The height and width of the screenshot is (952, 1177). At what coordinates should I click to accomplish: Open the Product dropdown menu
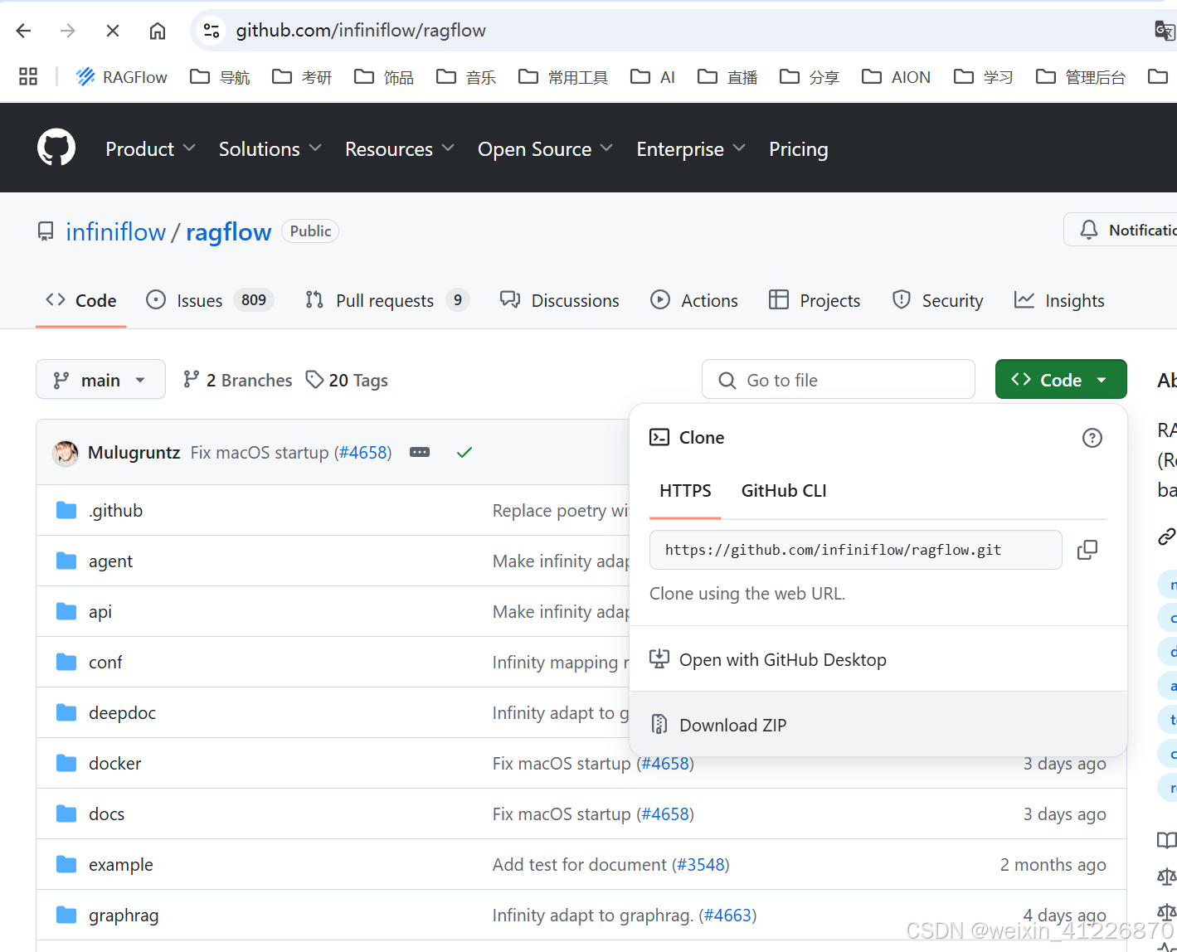150,149
